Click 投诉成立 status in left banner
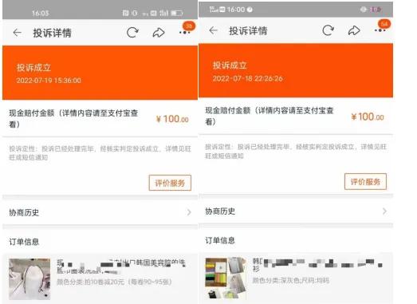This screenshot has height=304, width=417. point(33,68)
